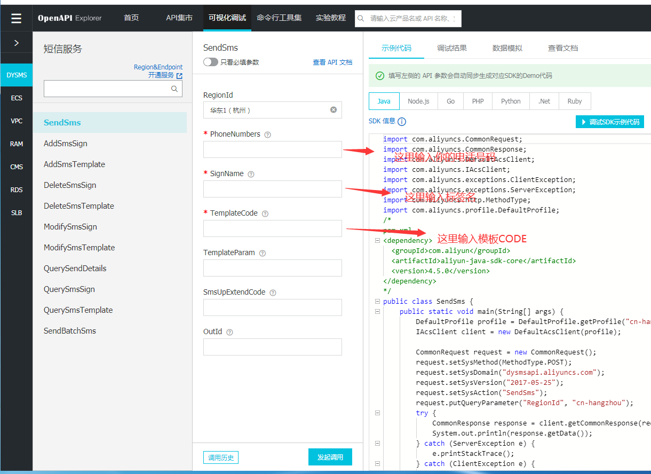Viewport: 651px width, 474px height.
Task: Select VPC in the product sidebar
Action: point(16,121)
